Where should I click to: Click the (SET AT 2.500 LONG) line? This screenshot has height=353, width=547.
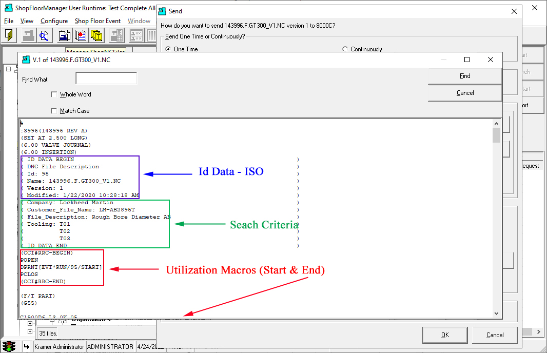pyautogui.click(x=54, y=138)
